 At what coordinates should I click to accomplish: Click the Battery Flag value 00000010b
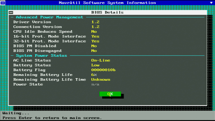103,70
